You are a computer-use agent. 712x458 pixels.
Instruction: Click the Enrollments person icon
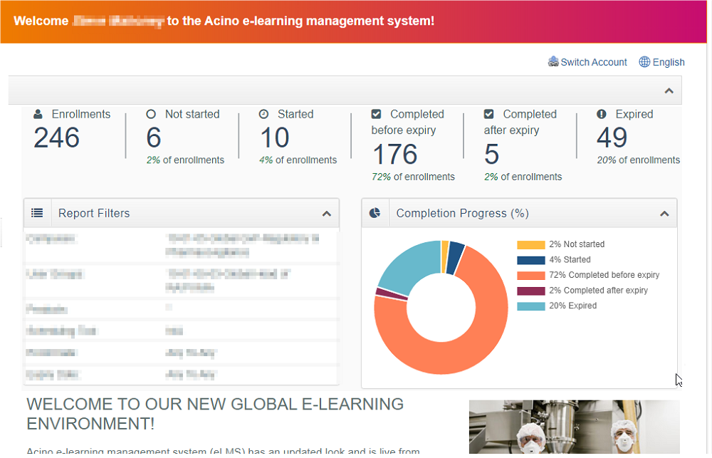coord(38,114)
